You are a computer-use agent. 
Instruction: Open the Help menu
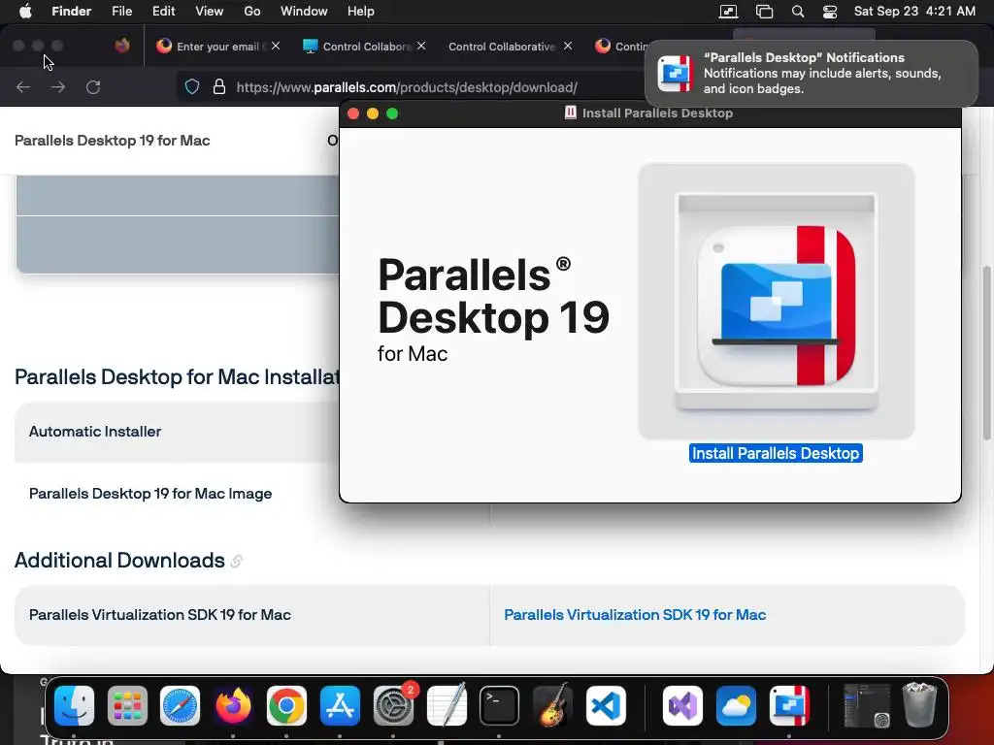click(x=361, y=12)
